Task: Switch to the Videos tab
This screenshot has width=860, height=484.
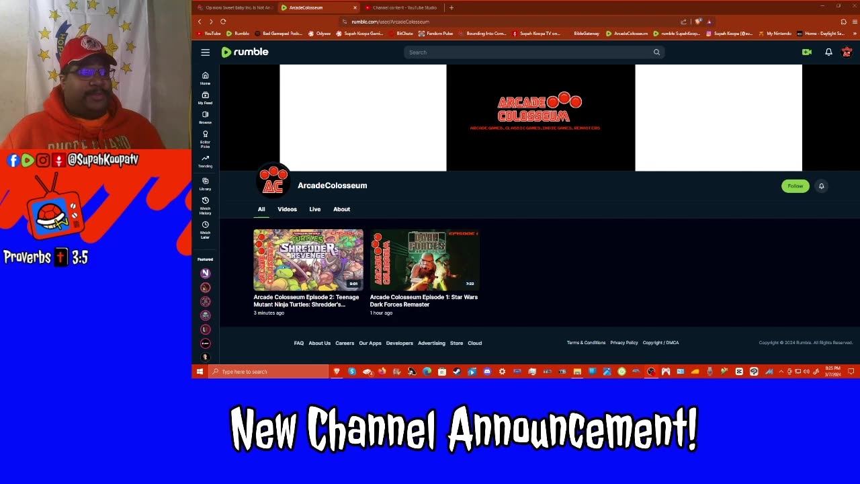Action: (x=287, y=209)
